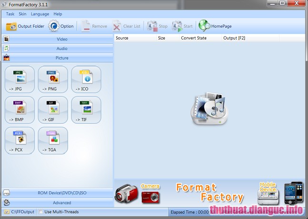Click the Start conversion icon
Screen dimensions: 308x219
(x=177, y=26)
